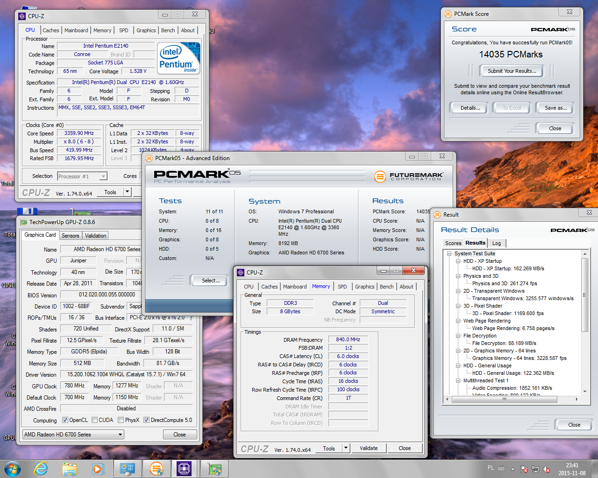
Task: Collapse the 3D - Pixel Shader node
Action: coord(458,306)
